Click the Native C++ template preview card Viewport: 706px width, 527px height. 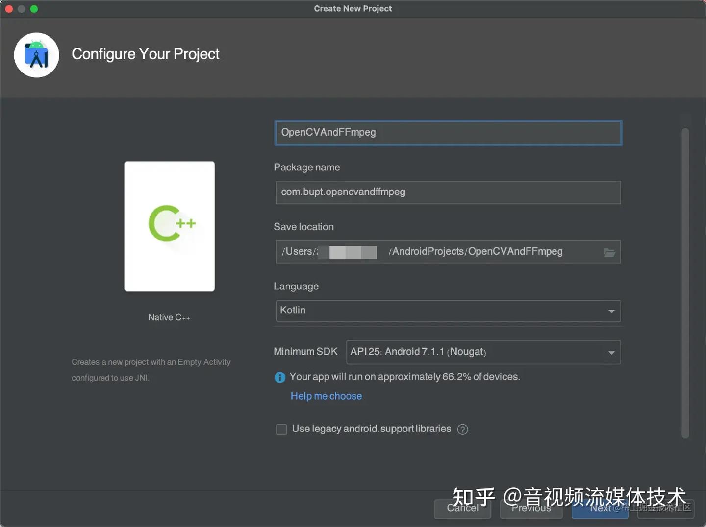point(169,225)
